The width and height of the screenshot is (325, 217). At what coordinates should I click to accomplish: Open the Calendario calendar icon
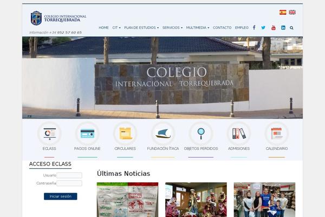[x=277, y=133]
